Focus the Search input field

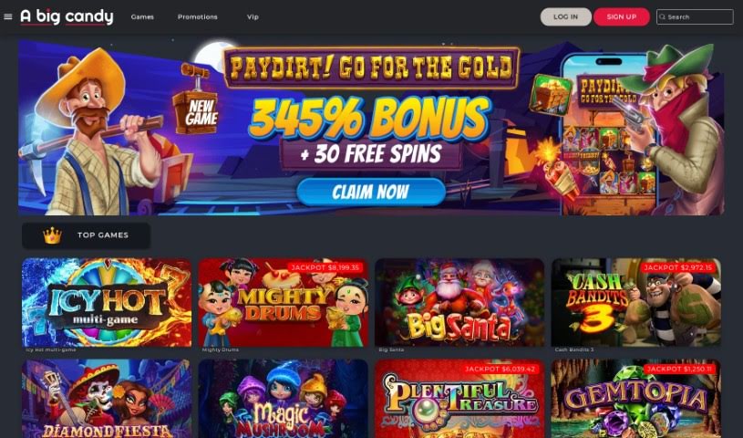(695, 16)
